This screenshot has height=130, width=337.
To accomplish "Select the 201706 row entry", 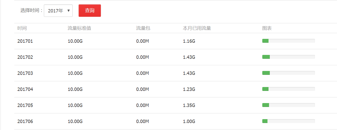I will pyautogui.click(x=25, y=121).
